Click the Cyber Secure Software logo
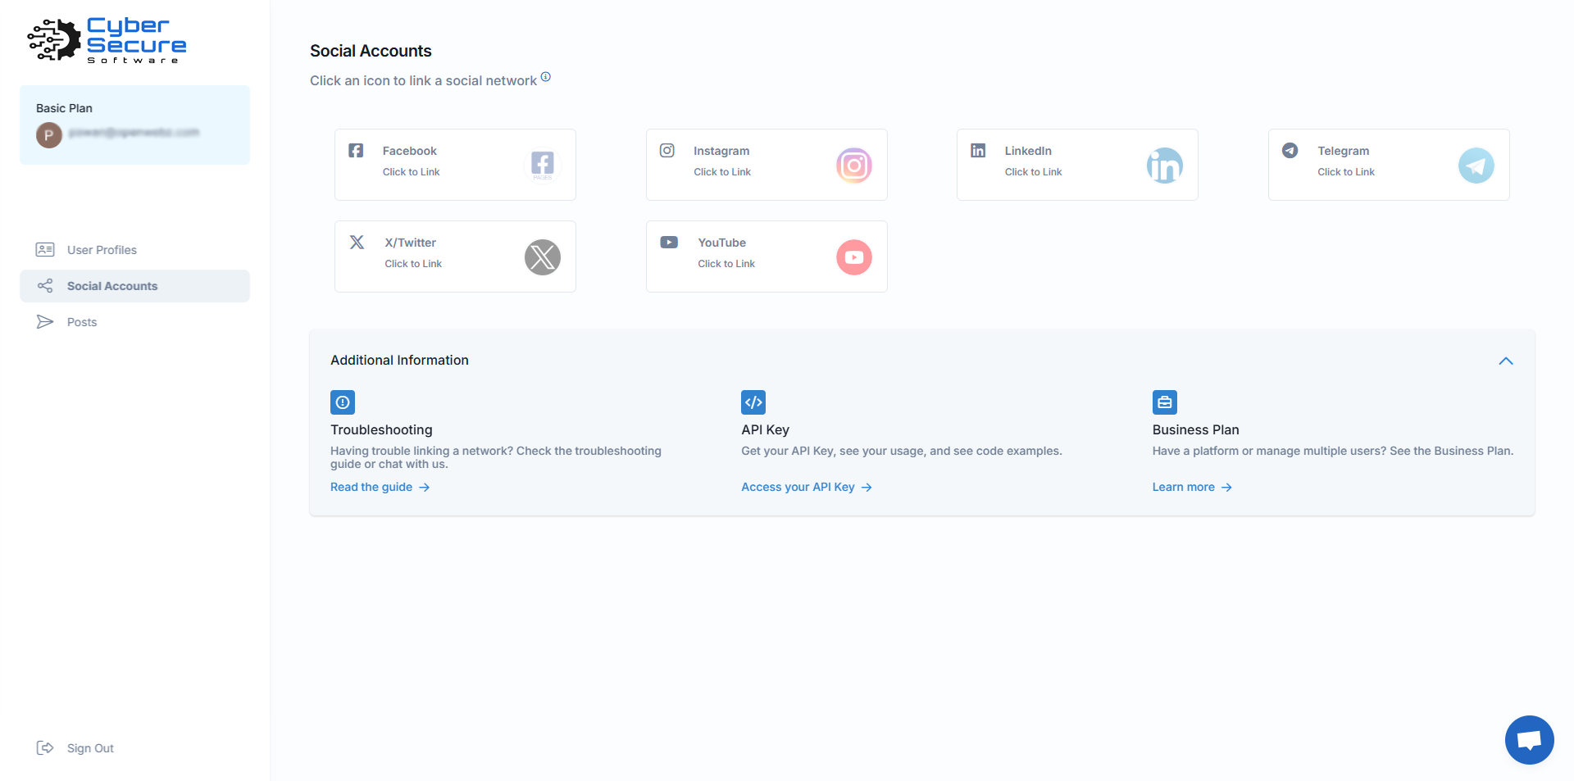The width and height of the screenshot is (1574, 781). pos(107,40)
